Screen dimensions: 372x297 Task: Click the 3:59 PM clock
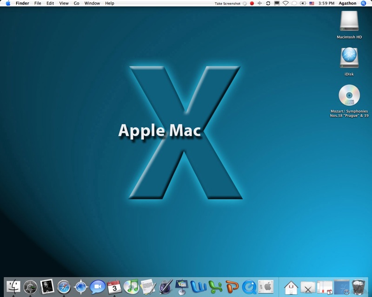(x=326, y=3)
